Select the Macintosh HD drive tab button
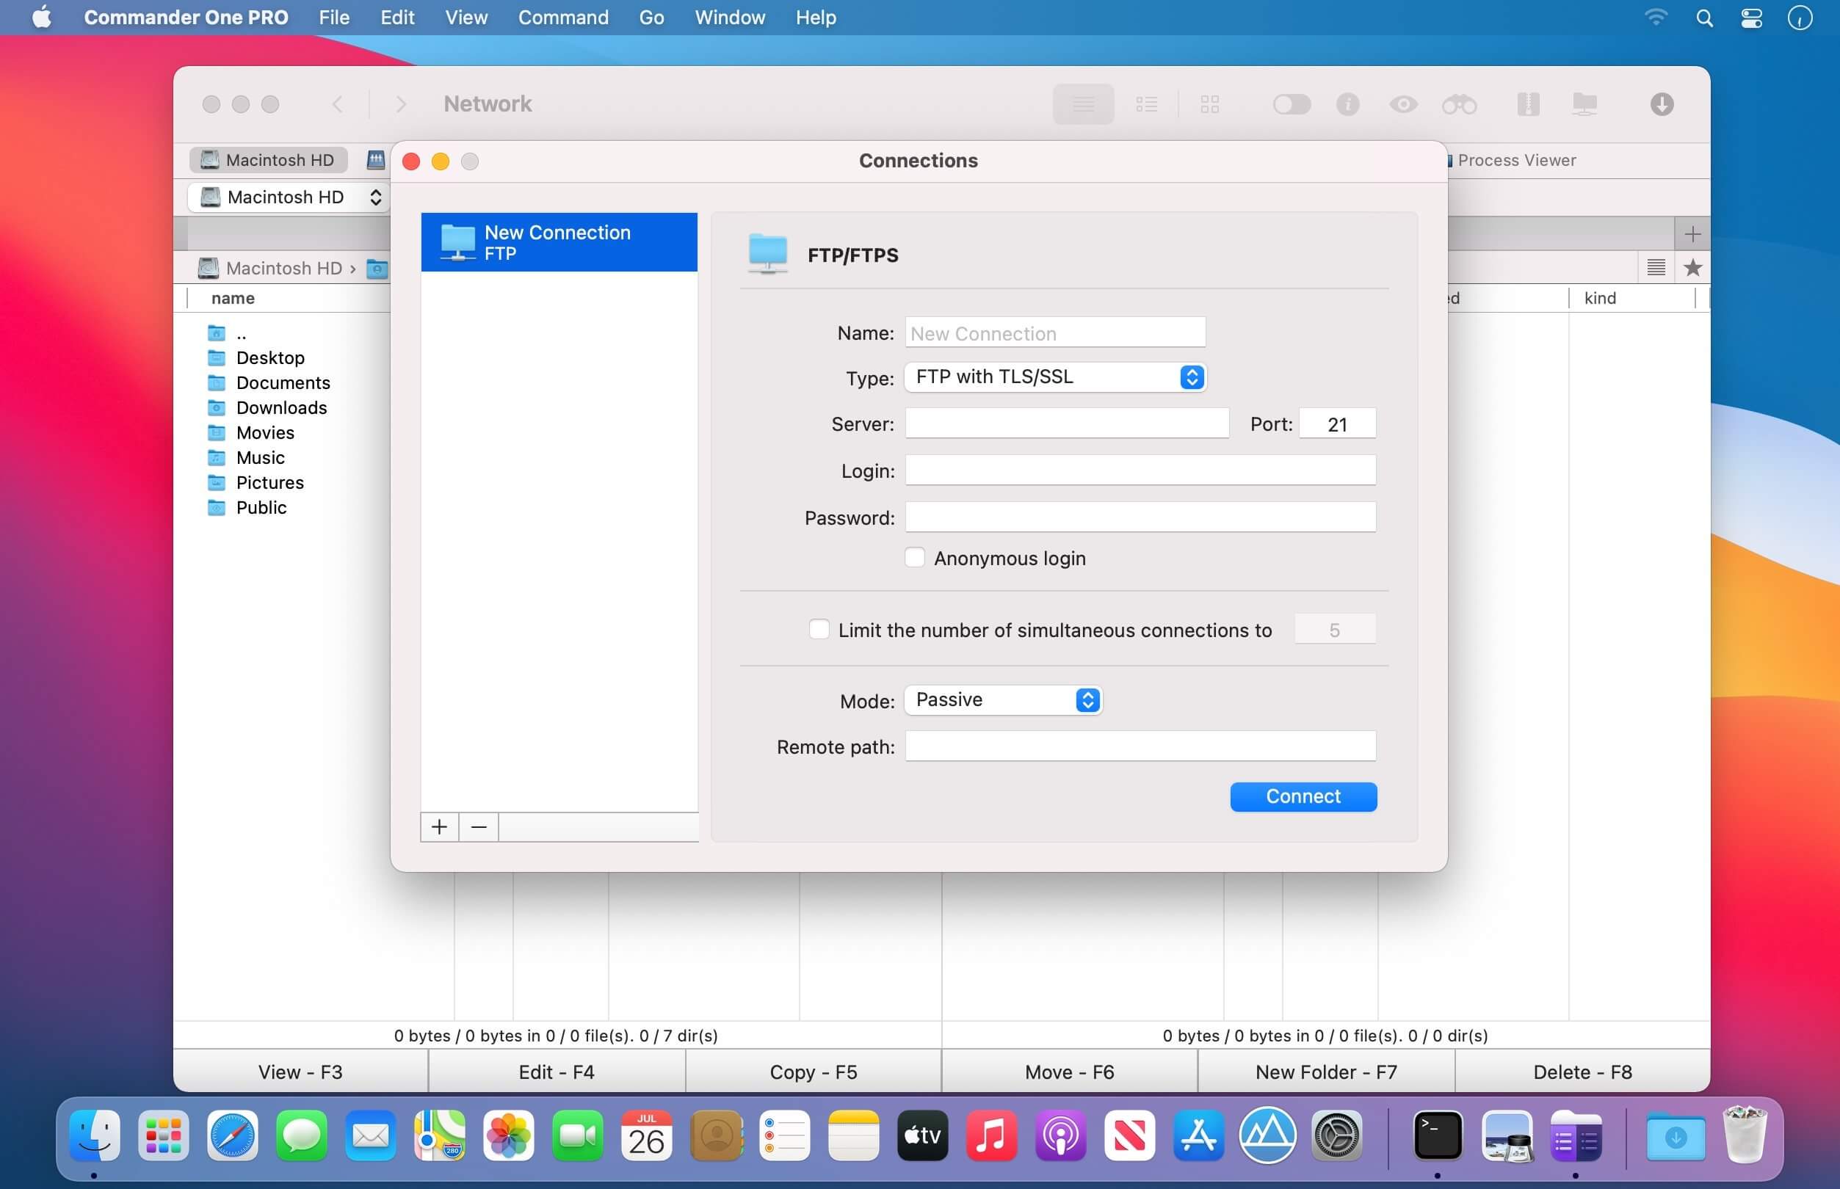1840x1189 pixels. click(x=268, y=160)
